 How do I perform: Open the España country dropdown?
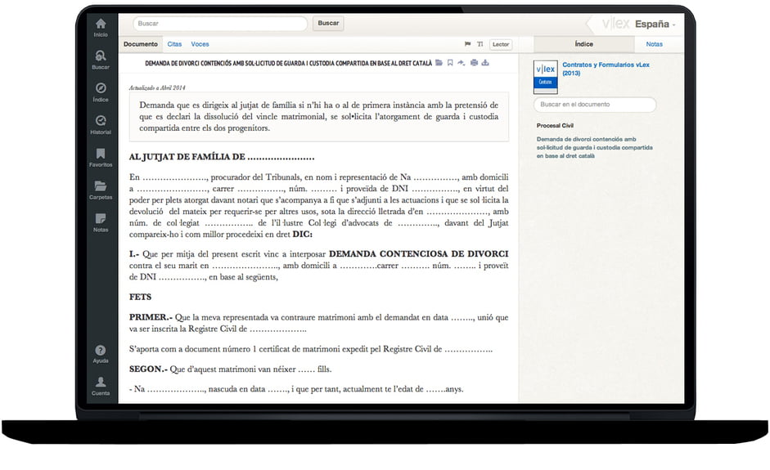point(655,24)
